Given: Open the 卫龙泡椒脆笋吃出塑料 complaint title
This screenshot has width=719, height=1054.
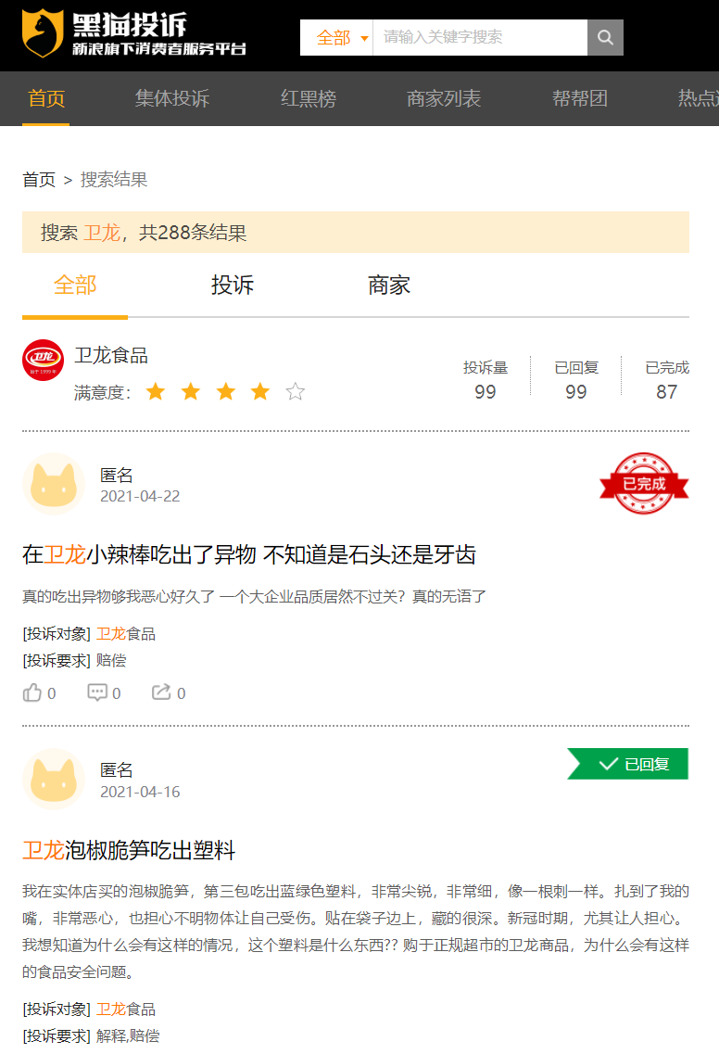Looking at the screenshot, I should 129,850.
